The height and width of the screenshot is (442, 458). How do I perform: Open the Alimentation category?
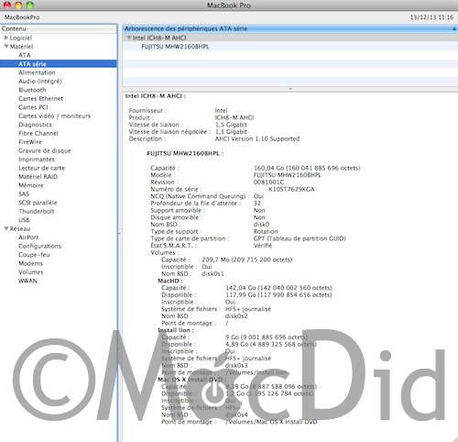[x=37, y=72]
